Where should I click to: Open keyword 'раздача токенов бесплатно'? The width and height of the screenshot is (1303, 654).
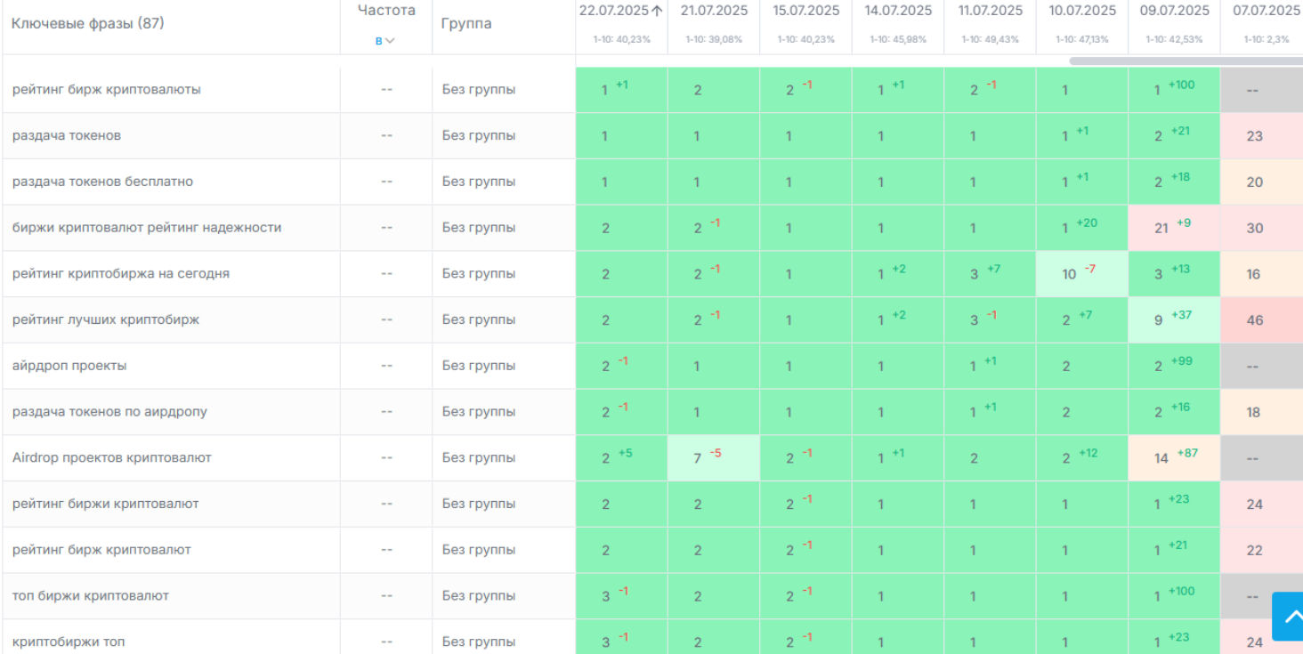(x=102, y=182)
